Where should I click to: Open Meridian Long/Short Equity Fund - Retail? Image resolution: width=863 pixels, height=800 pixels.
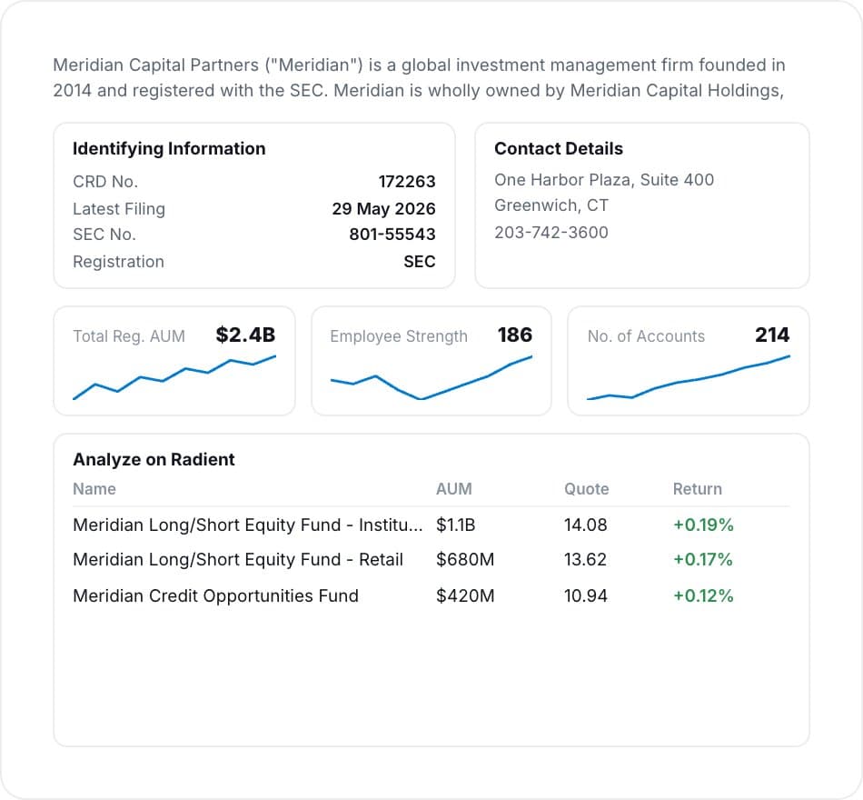point(238,560)
